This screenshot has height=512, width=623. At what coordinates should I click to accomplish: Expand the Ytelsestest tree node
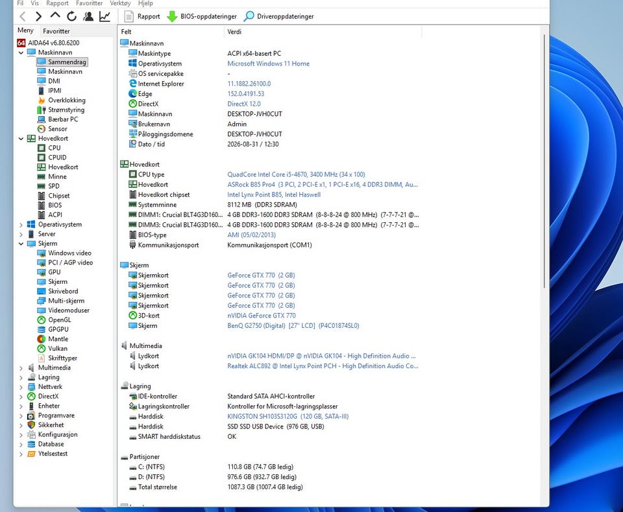point(21,454)
